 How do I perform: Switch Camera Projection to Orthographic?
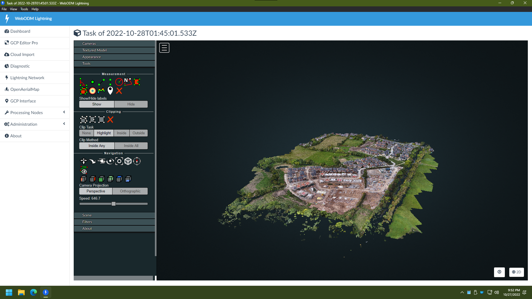coord(130,191)
